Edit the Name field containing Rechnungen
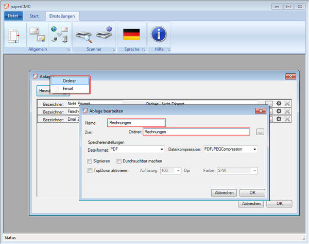 (x=136, y=123)
